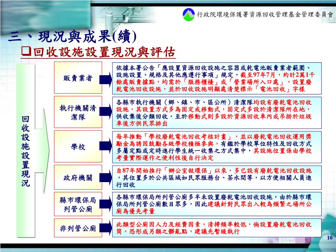Image resolution: width=336 pixels, height=252 pixels.
Task: Click the arrow beside 執行機關清潔隊
Action: pos(106,112)
